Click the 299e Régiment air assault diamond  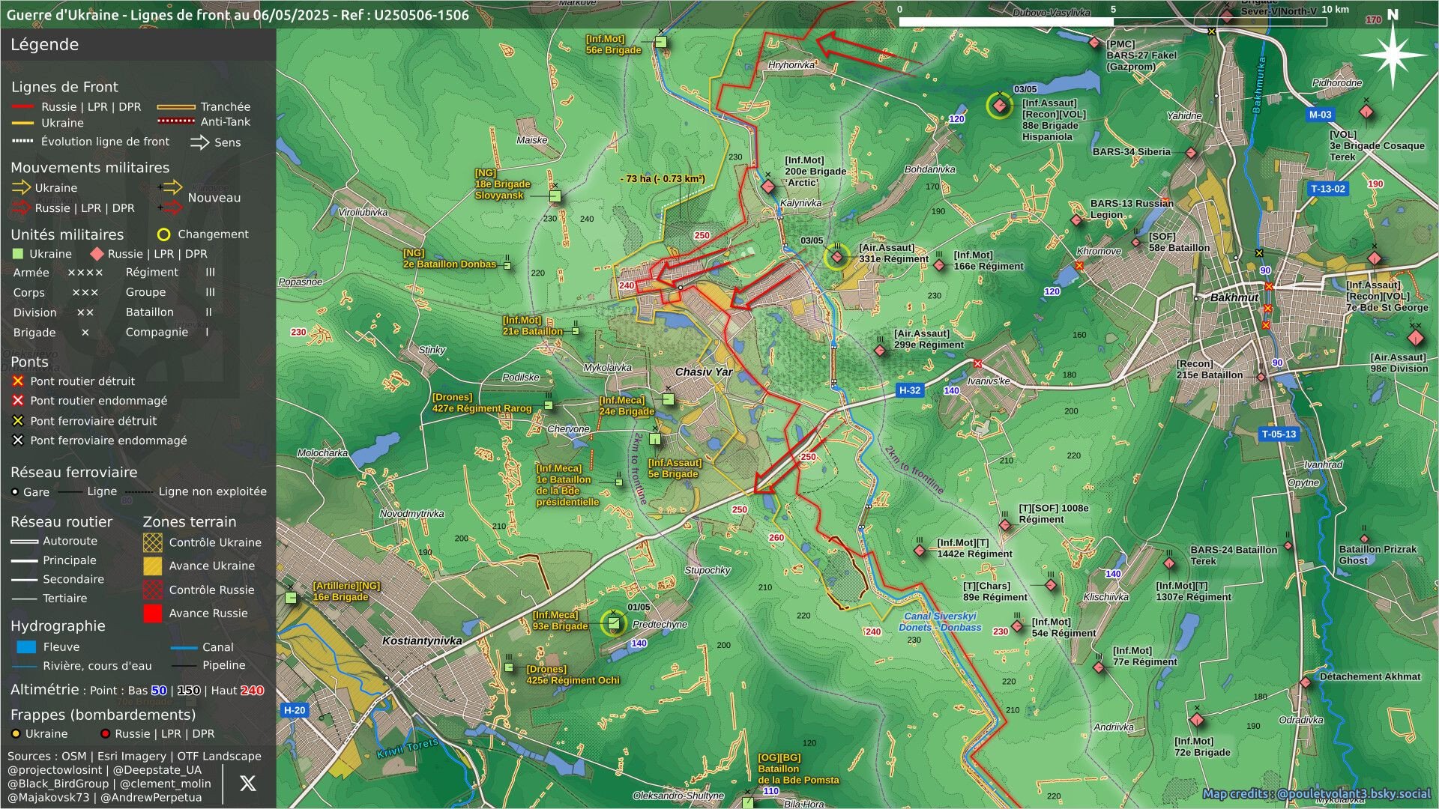click(880, 350)
